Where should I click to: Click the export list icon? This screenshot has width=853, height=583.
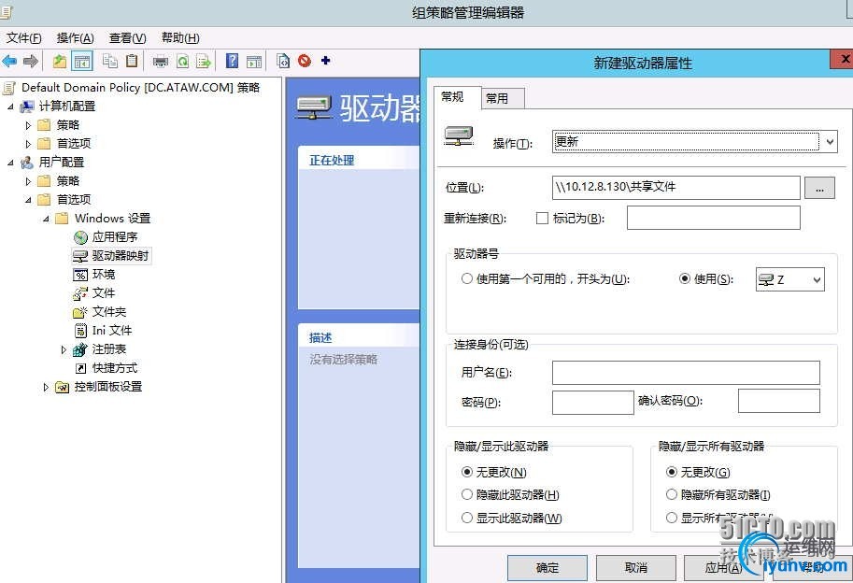point(204,62)
